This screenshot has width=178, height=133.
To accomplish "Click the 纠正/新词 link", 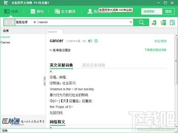I will (x=160, y=41).
